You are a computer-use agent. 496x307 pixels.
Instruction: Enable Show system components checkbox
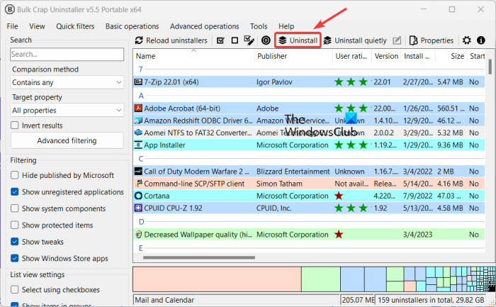coord(15,208)
